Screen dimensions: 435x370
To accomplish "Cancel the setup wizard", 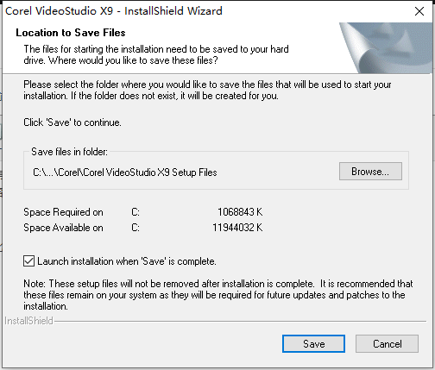I will 387,343.
